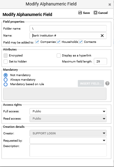Uncheck the Companies checkbox
Screen dimensions: 114x167
point(37,42)
